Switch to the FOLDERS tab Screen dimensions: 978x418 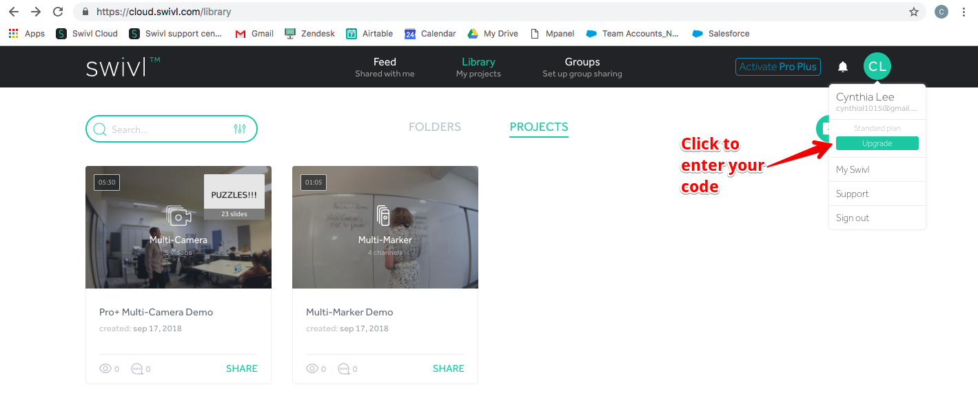coord(435,127)
